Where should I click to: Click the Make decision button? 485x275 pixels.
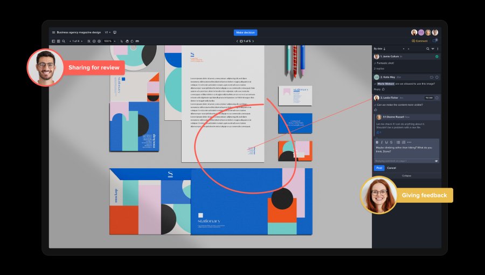coord(246,32)
